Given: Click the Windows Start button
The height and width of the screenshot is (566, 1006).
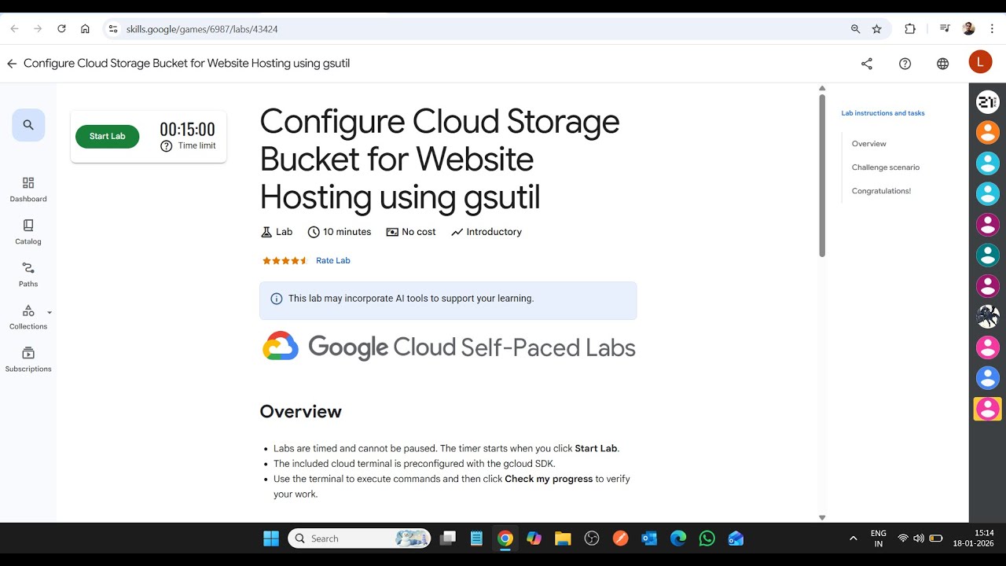Looking at the screenshot, I should [271, 538].
